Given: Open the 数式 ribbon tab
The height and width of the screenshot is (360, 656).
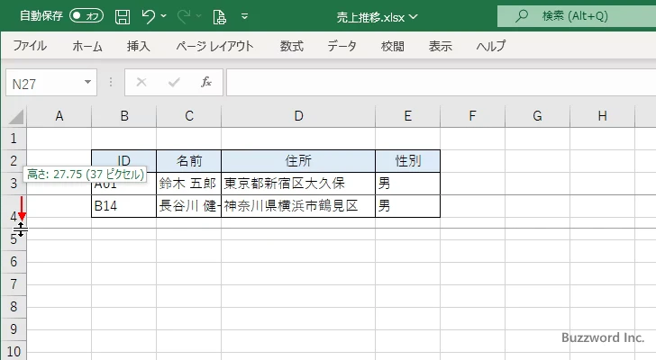Looking at the screenshot, I should [291, 47].
